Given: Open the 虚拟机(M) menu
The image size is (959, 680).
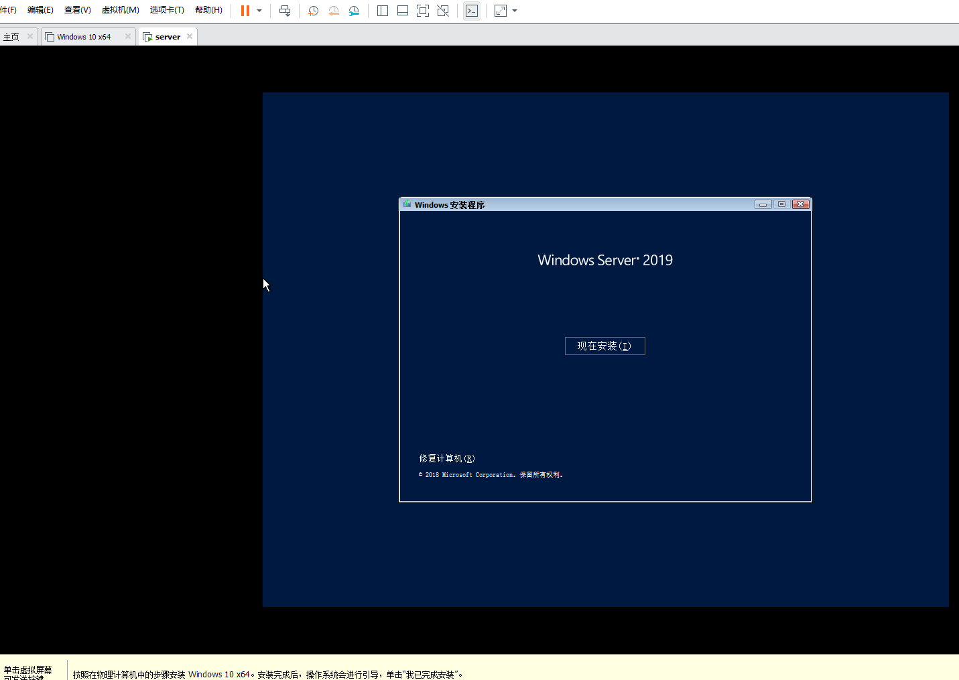Looking at the screenshot, I should pos(120,10).
